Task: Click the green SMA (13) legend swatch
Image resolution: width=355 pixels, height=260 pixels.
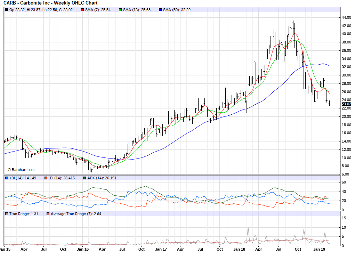Action: coord(120,10)
